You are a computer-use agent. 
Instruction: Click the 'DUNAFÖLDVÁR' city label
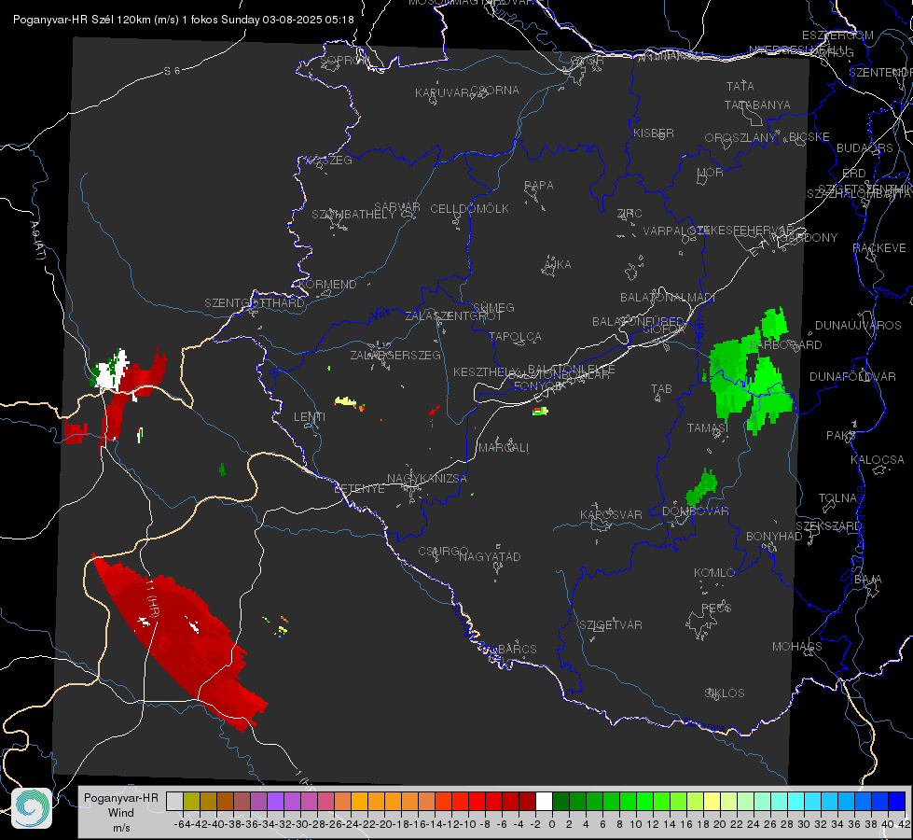click(853, 376)
